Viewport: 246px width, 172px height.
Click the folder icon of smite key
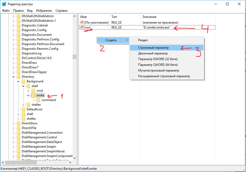(33, 95)
